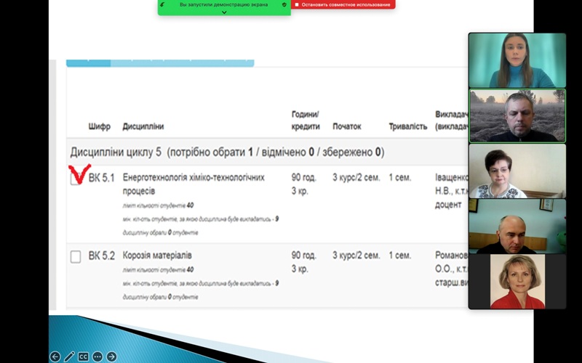Click 1 сем. in ВК 5.1 row
This screenshot has width=582, height=363.
[399, 178]
